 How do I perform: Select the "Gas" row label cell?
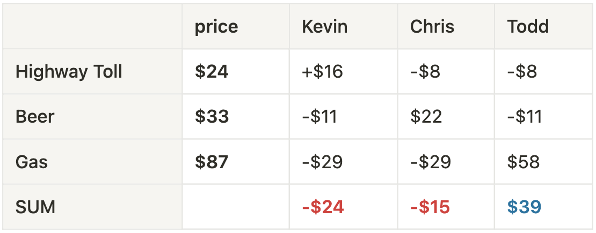click(x=32, y=162)
